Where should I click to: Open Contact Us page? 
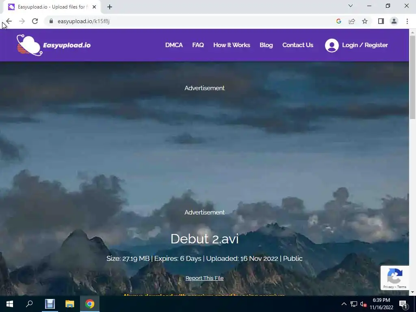298,45
